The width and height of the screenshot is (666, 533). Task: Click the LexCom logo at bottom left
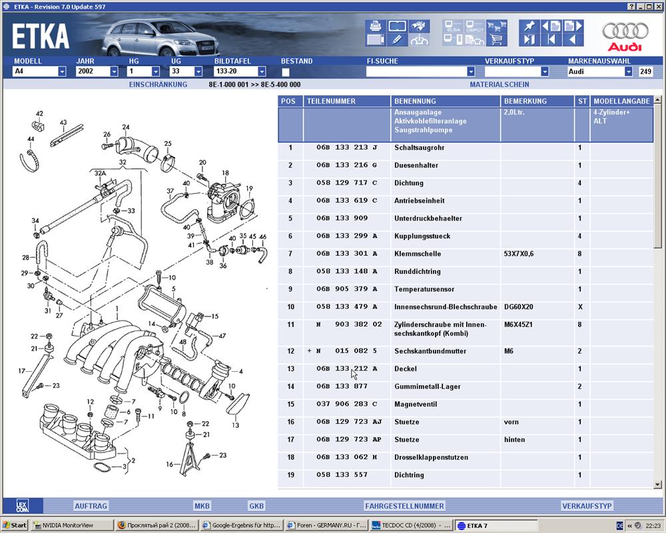point(23,506)
